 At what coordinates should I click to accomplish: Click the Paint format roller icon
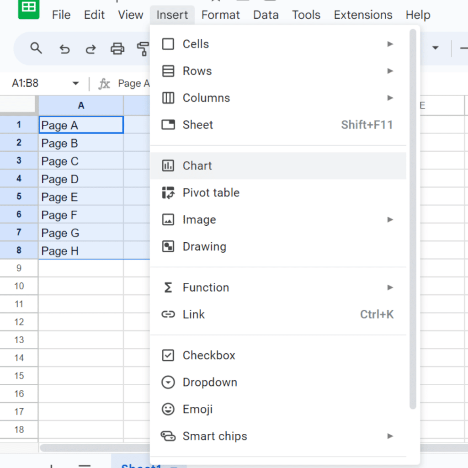coord(143,48)
